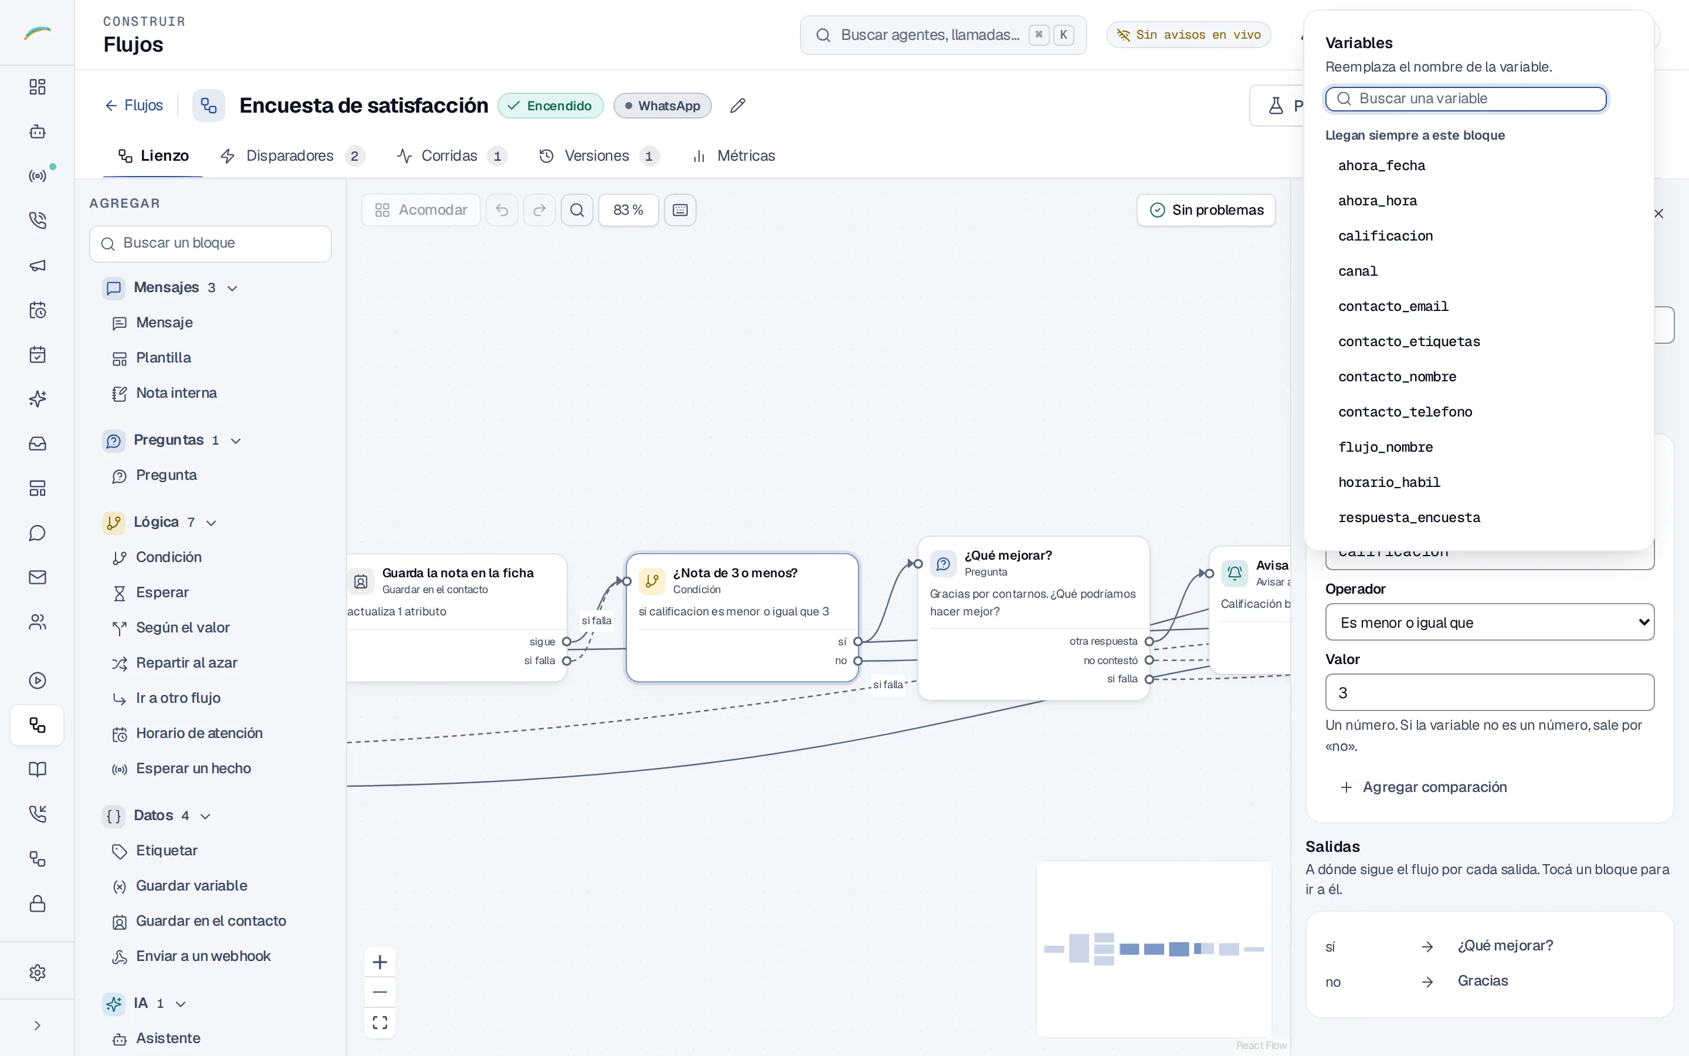The width and height of the screenshot is (1689, 1056).
Task: Click the undo arrow in canvas toolbar
Action: 502,210
